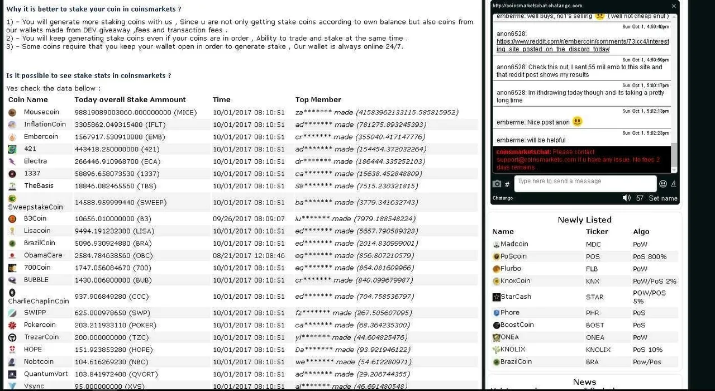Click the Top Member column header

(x=318, y=100)
